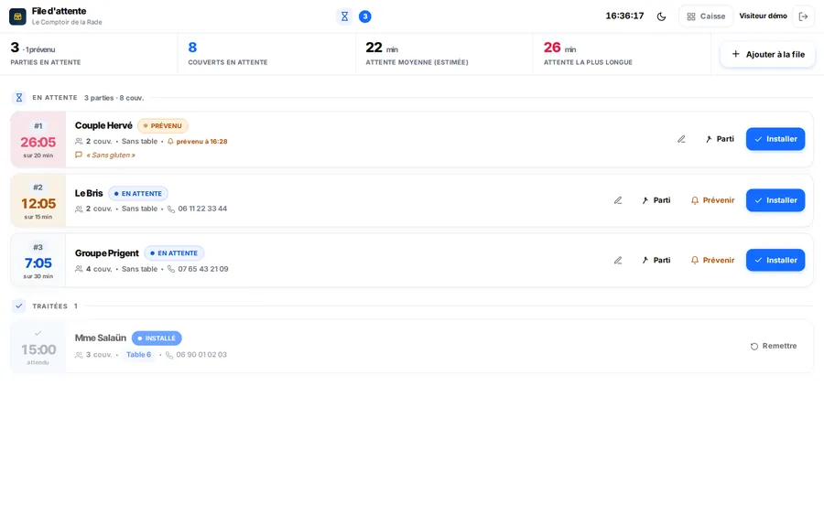The height and width of the screenshot is (515, 824).
Task: Click the hourglass icon beside EN ATTENTE heading
Action: 19,98
